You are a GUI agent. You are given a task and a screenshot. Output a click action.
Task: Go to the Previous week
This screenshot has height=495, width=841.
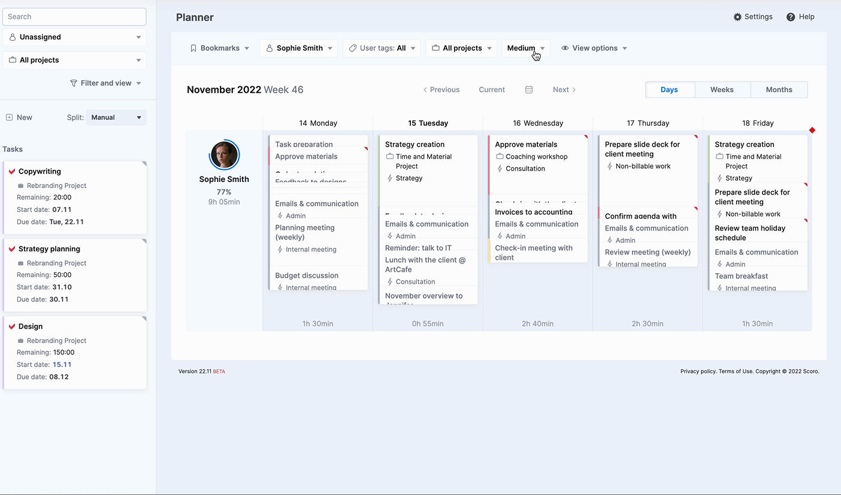441,90
